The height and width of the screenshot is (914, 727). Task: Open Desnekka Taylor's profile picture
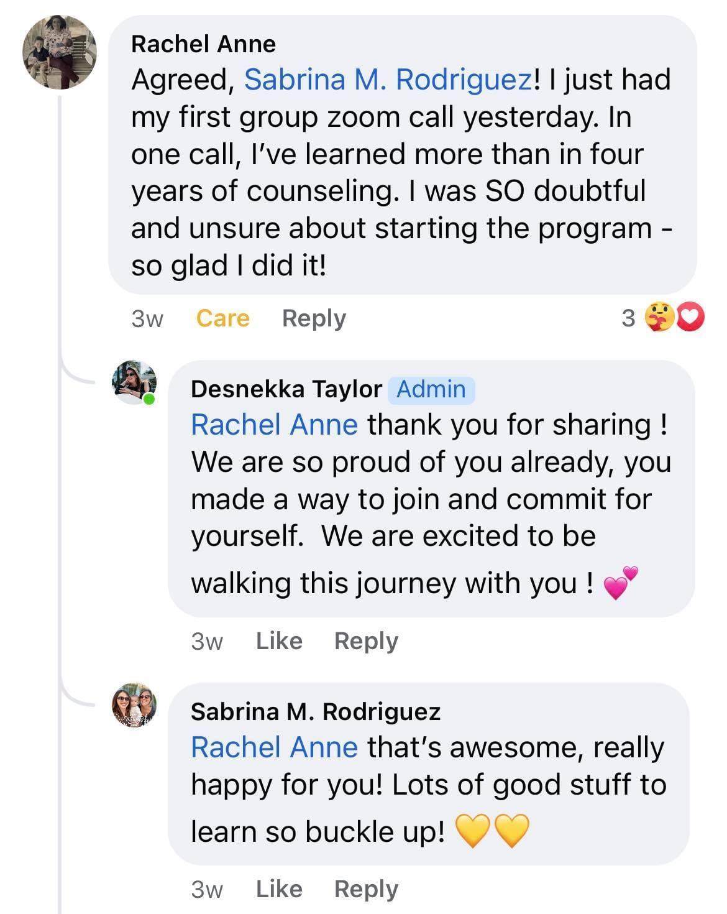coord(134,382)
